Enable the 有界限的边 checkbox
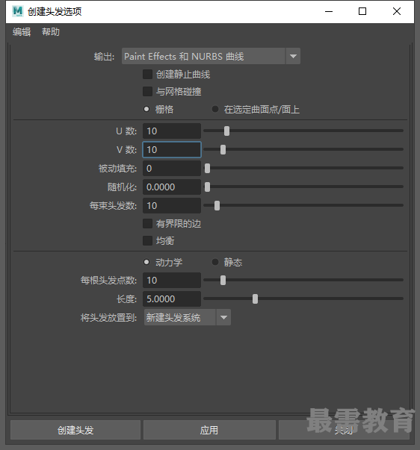 point(147,224)
